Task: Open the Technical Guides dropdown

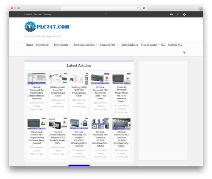Action: (85, 45)
